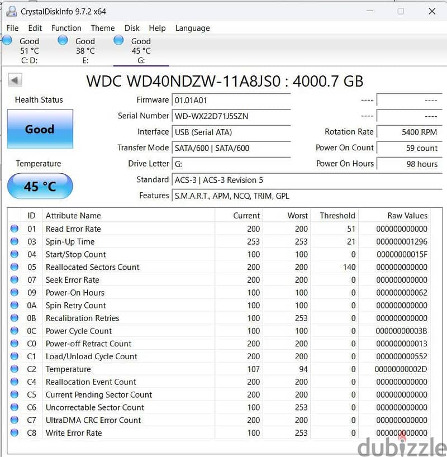Viewport: 447px width, 457px height.
Task: Click status orb for Reallocation Event Count
Action: (15, 382)
